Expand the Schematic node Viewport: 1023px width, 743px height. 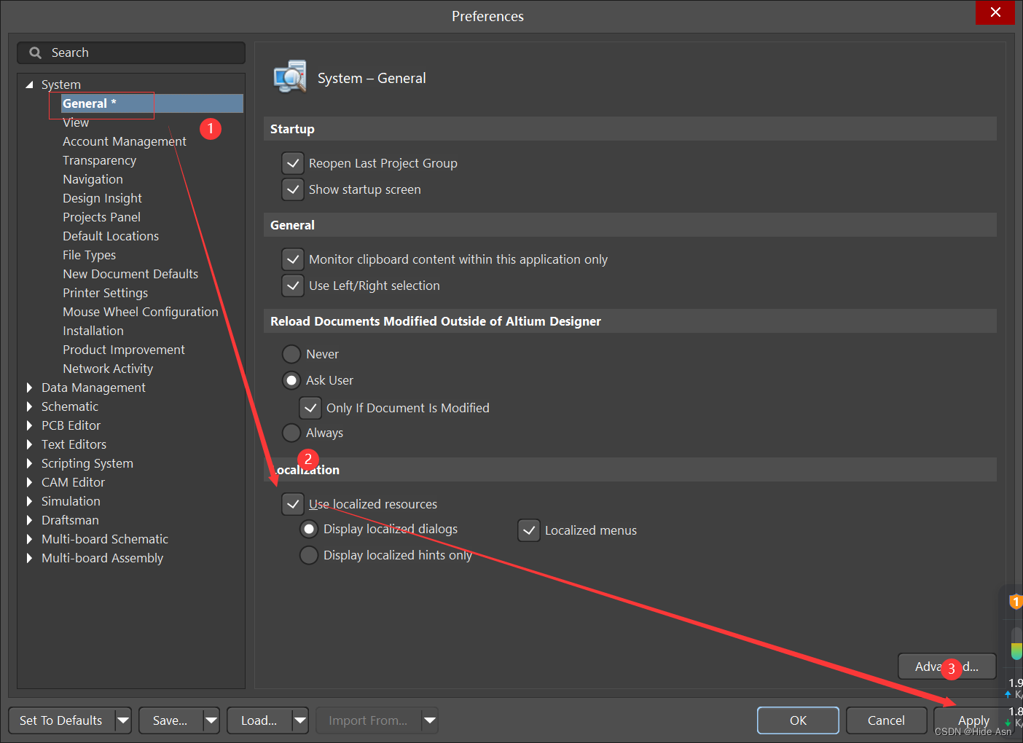pos(30,406)
